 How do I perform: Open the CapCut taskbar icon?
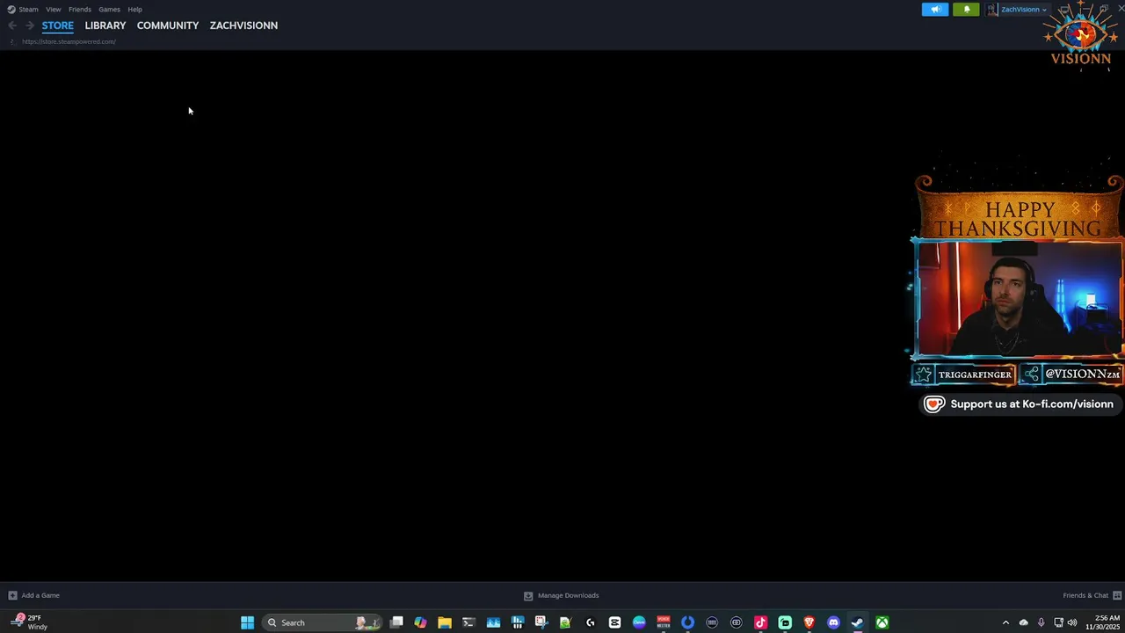click(x=615, y=622)
